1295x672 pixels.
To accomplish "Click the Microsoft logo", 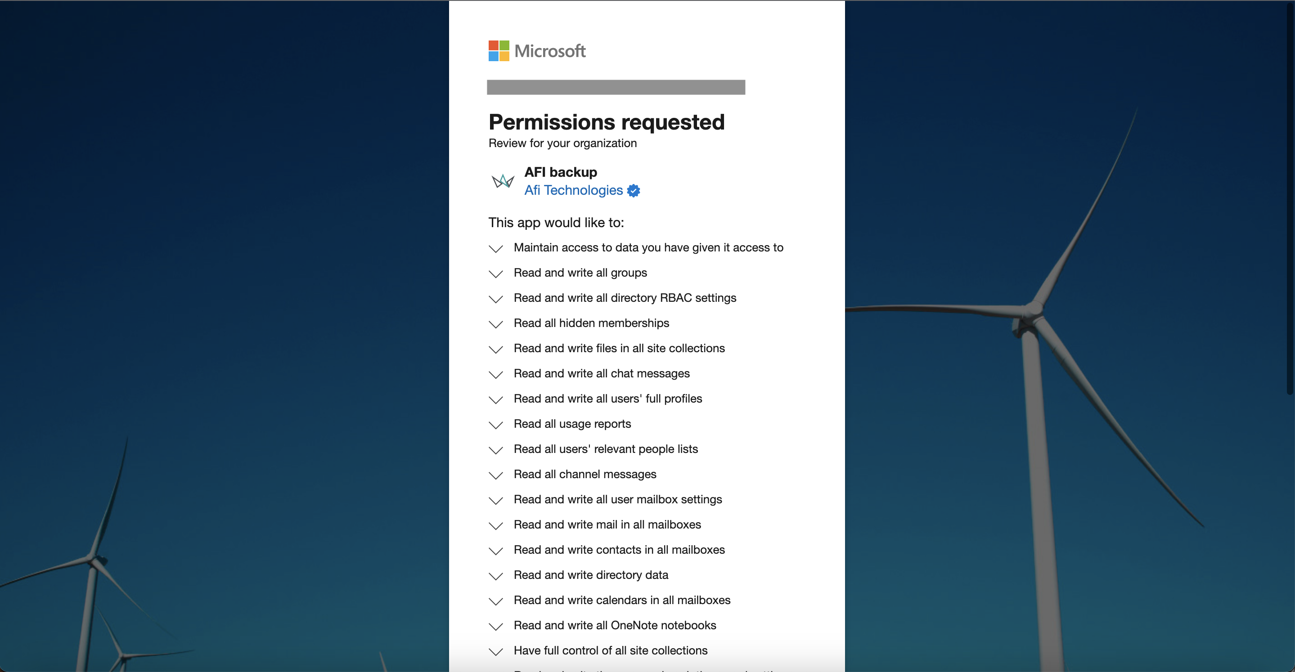I will click(536, 51).
